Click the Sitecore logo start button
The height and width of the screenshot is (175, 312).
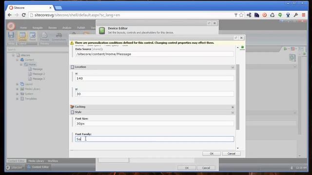[x=11, y=26]
